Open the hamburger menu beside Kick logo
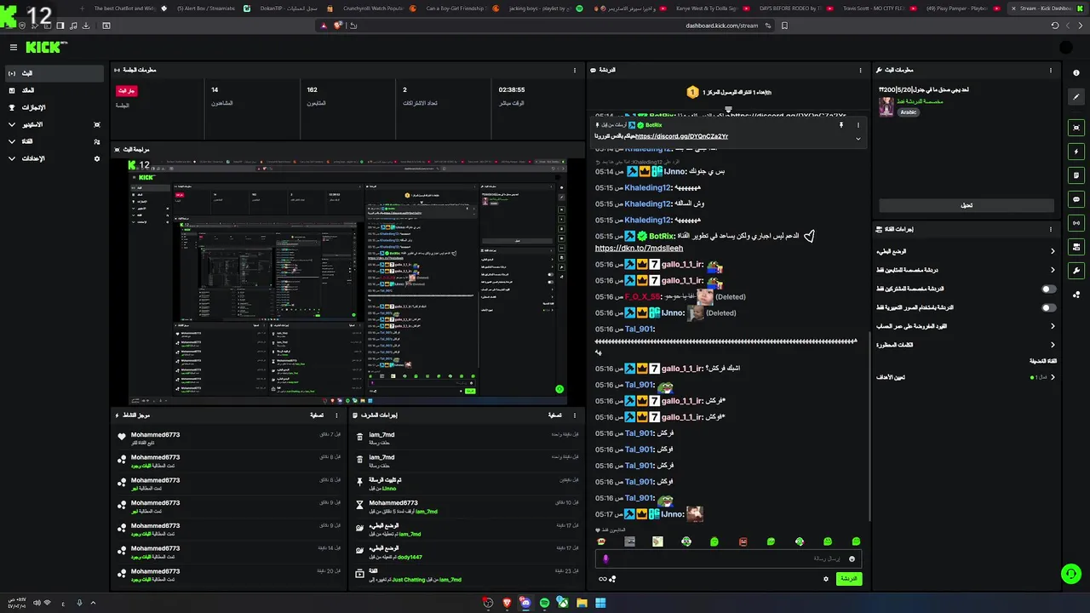1090x613 pixels. [14, 48]
